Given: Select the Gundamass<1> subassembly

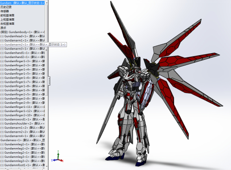Looking at the screenshot, I should (22, 140).
